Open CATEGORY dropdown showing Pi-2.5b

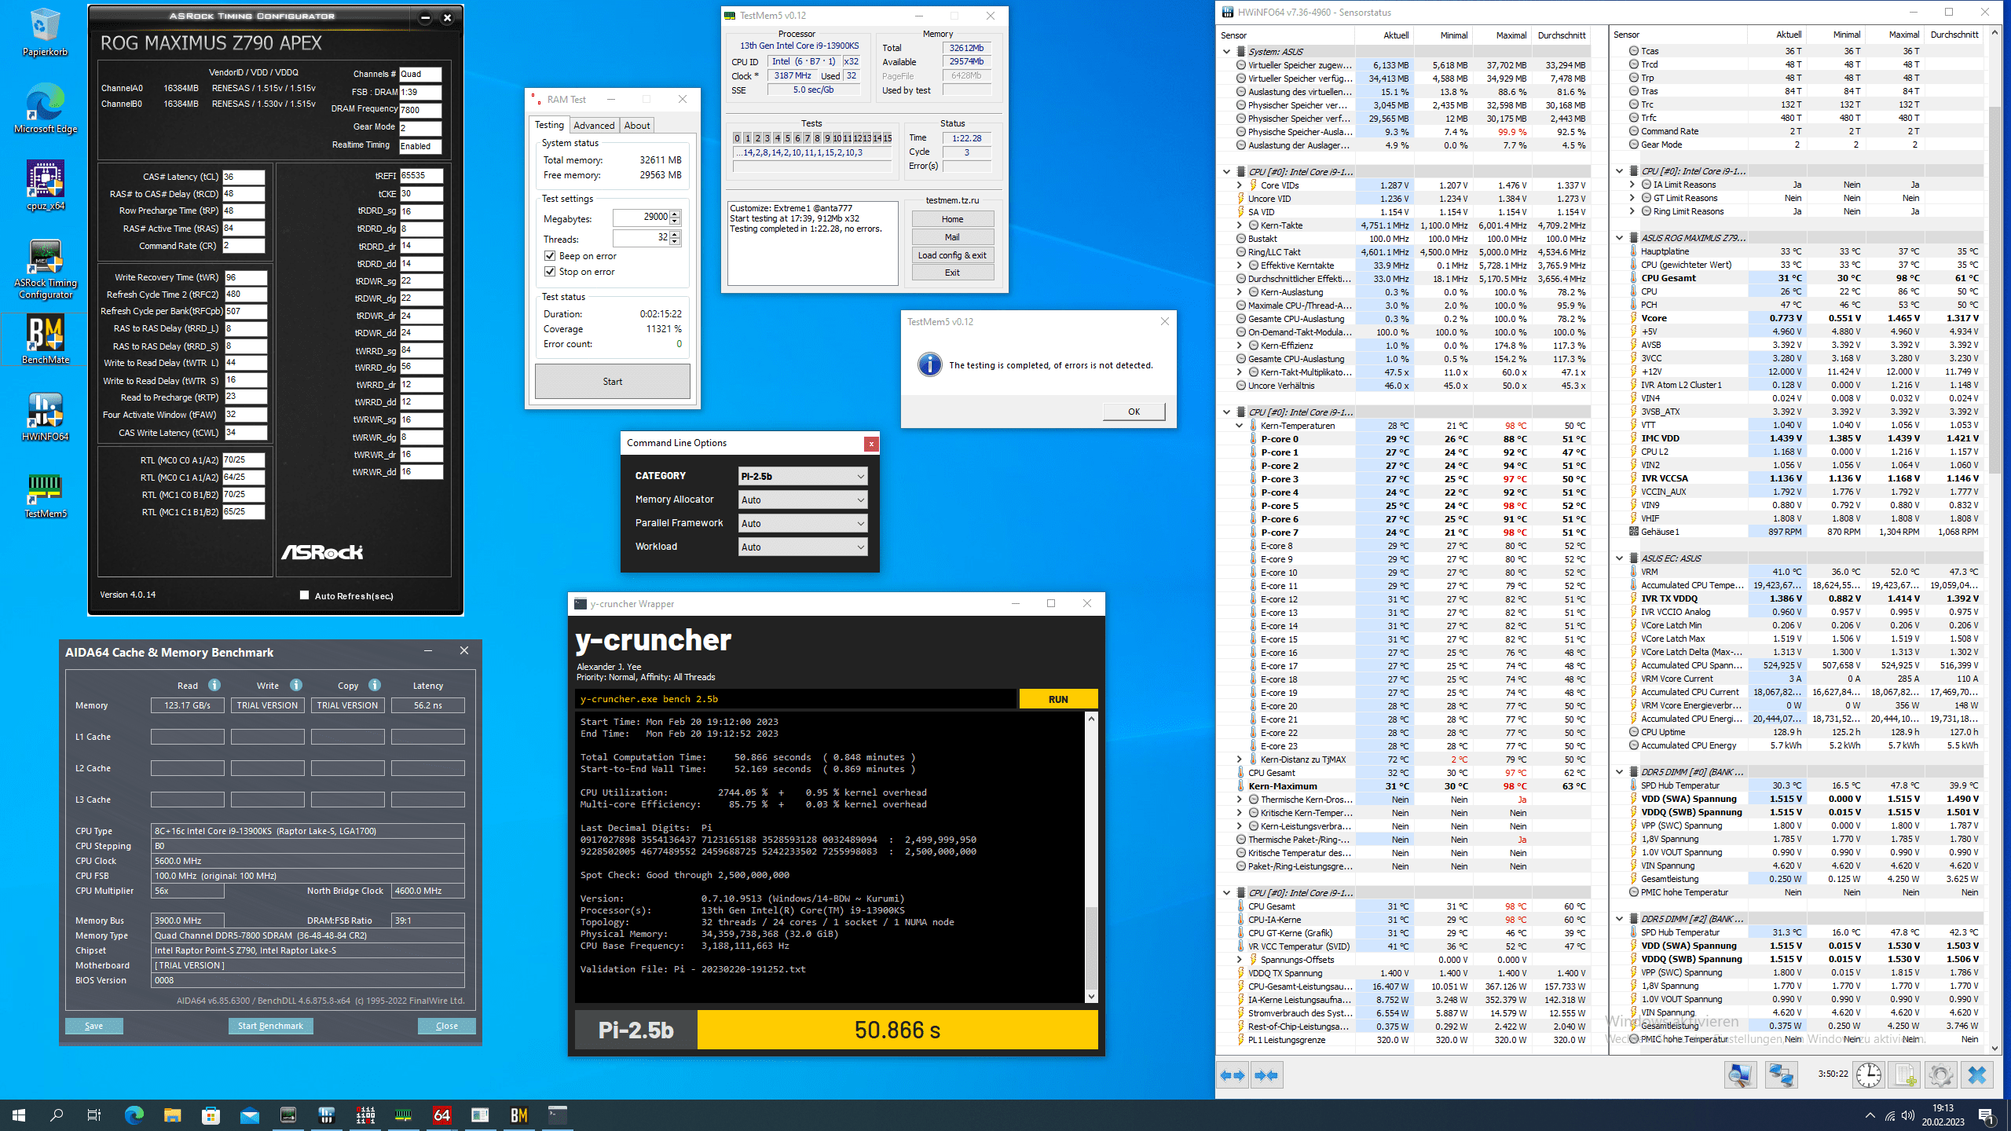coord(802,476)
